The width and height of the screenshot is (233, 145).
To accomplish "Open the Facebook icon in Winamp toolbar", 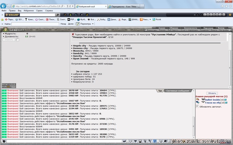I will click(82, 15).
